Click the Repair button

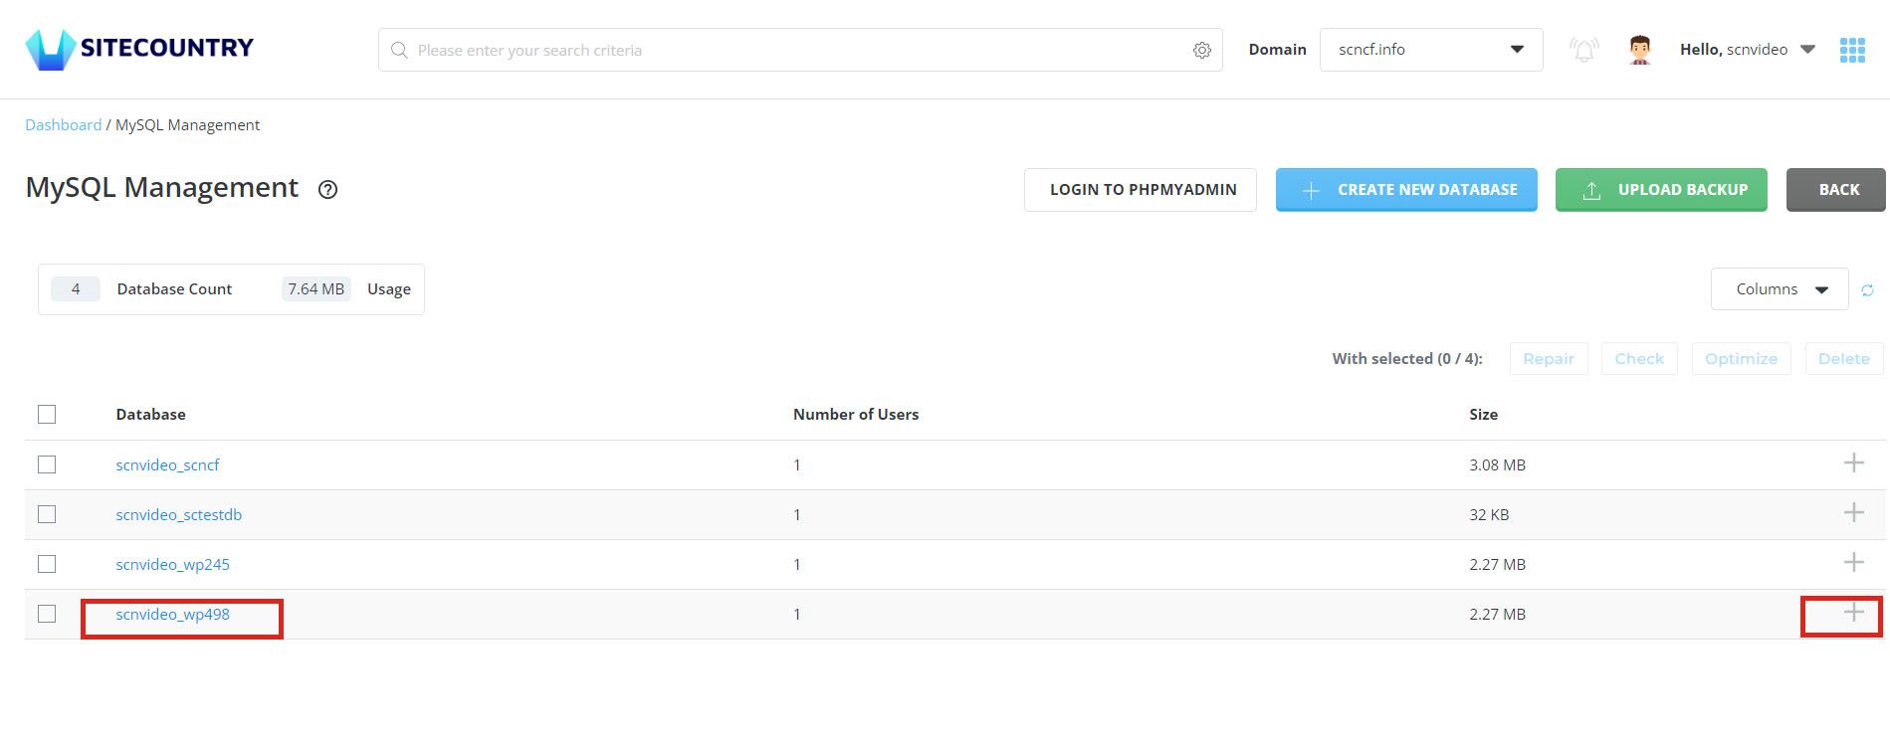[1549, 359]
